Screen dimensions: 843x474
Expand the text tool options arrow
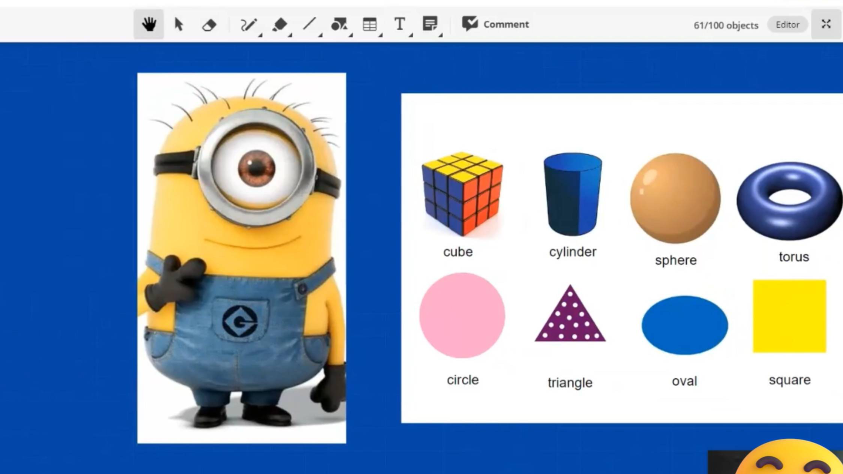(411, 35)
